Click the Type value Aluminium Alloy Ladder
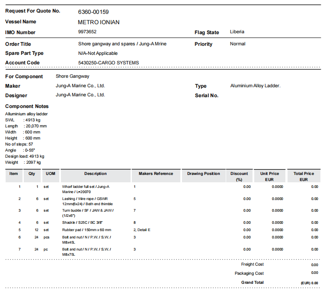The image size is (323, 292). coord(255,86)
